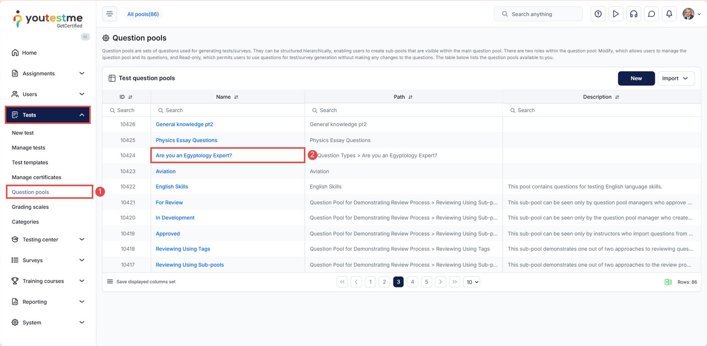The width and height of the screenshot is (707, 346).
Task: Click the New button
Action: tap(636, 78)
